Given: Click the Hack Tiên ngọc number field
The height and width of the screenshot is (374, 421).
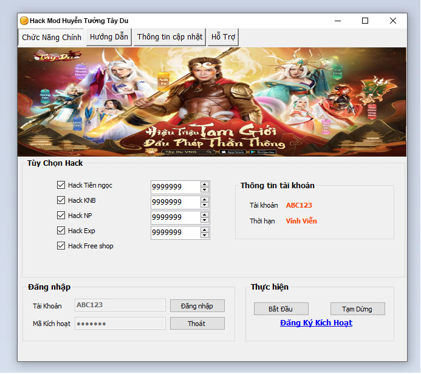Looking at the screenshot, I should (176, 187).
